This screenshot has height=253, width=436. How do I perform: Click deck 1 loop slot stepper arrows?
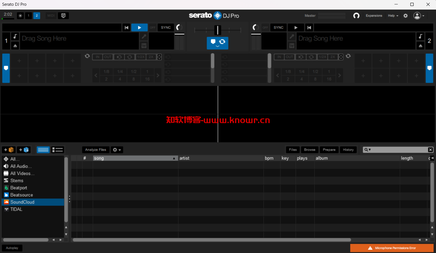point(160,57)
